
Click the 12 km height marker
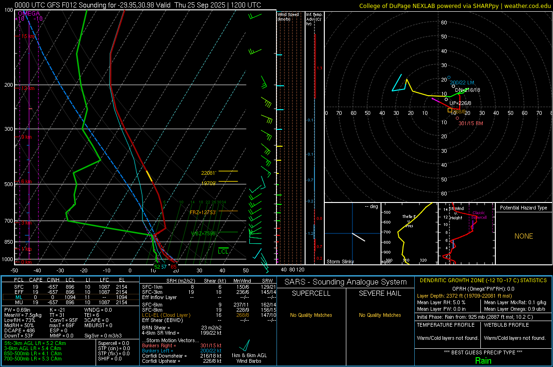(28, 88)
